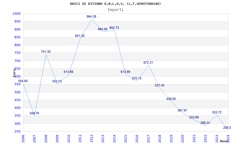Select the 552.53 data label
This screenshot has height=144, width=231.
click(57, 81)
